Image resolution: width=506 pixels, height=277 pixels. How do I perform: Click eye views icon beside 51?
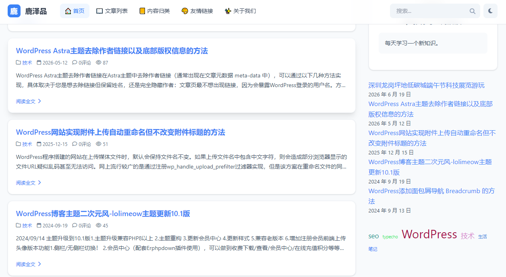(99, 144)
